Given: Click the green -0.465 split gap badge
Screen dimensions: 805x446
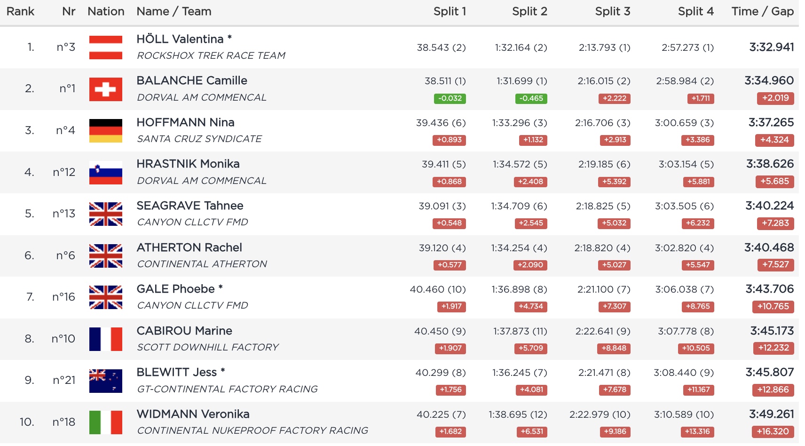Looking at the screenshot, I should point(531,98).
